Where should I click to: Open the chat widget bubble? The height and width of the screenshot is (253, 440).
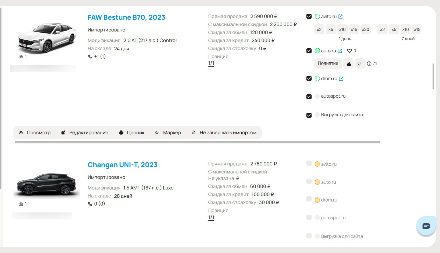point(426,226)
